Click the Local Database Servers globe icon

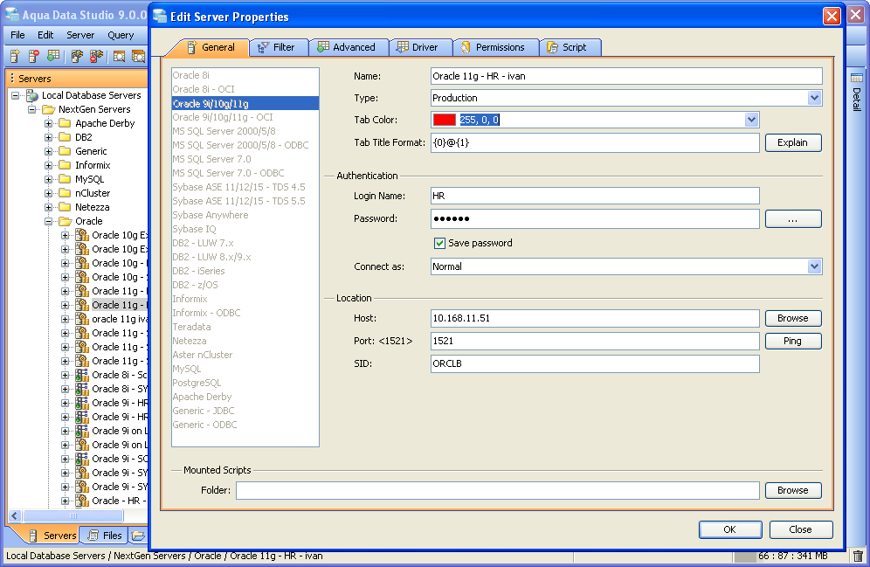point(32,95)
